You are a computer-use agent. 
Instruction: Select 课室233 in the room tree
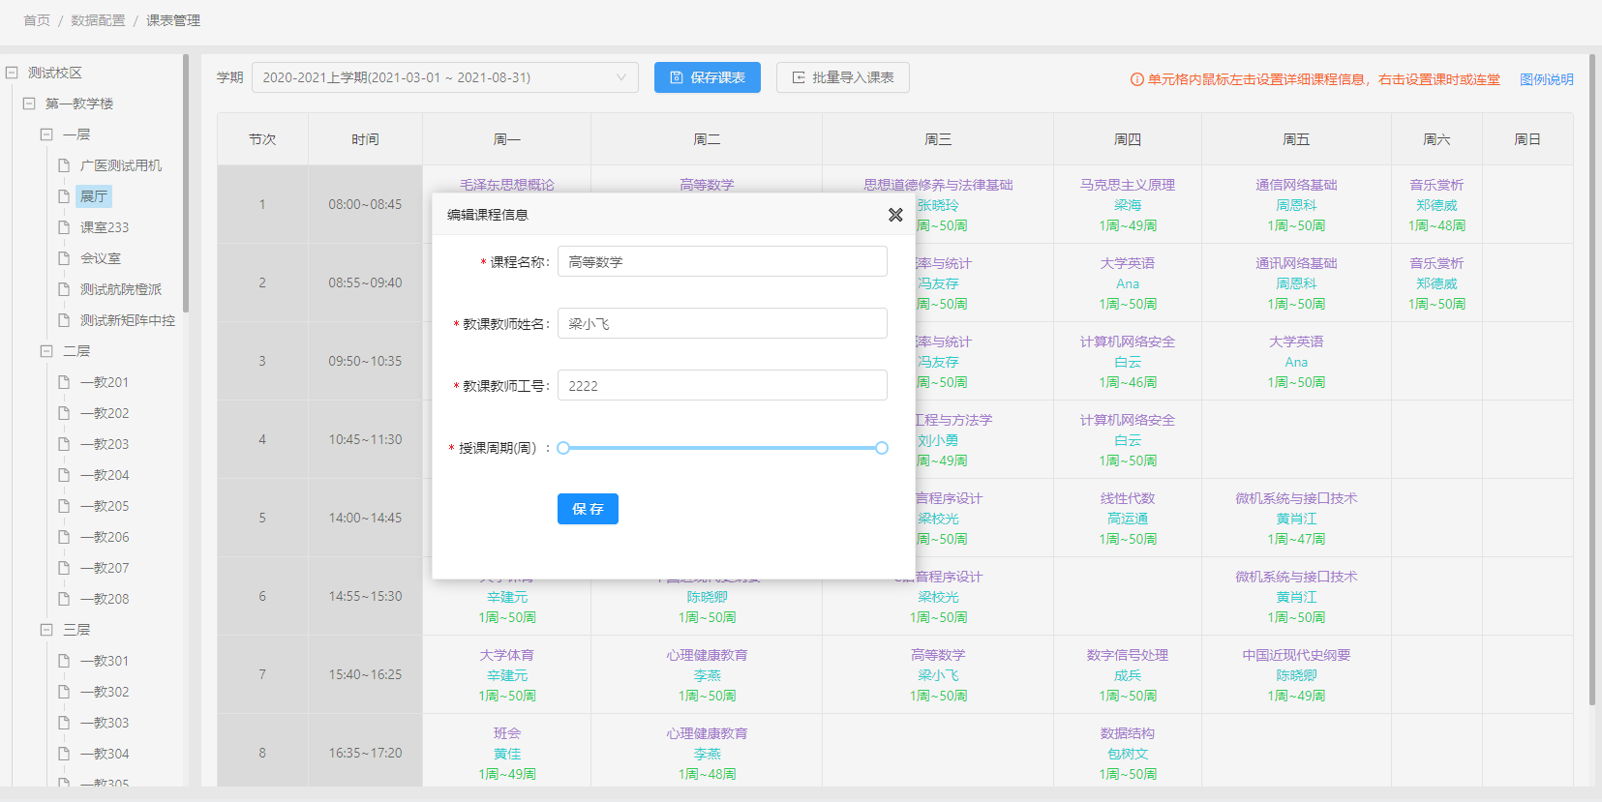click(x=105, y=227)
